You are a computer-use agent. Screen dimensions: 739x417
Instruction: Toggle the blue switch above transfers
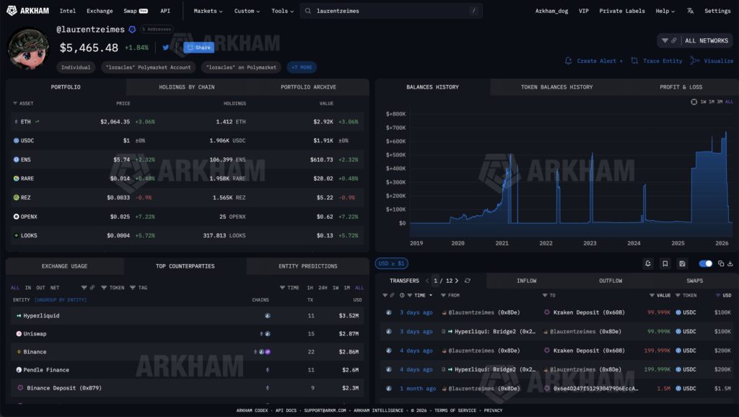[x=706, y=263]
